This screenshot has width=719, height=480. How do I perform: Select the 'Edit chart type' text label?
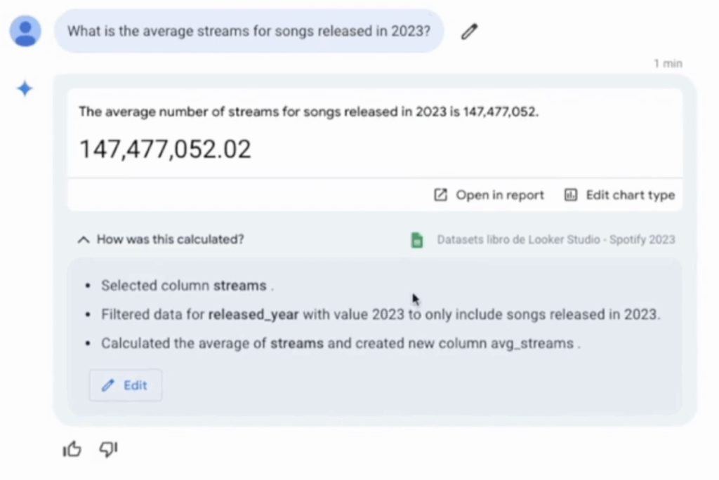pos(630,195)
